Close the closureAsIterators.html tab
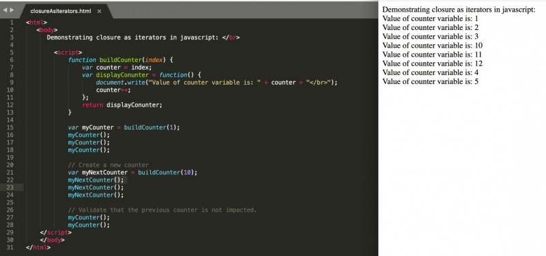The width and height of the screenshot is (546, 256). click(x=99, y=12)
